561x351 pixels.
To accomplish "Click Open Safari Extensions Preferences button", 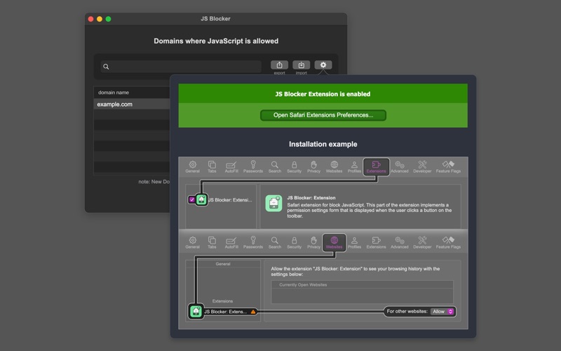I will (323, 115).
